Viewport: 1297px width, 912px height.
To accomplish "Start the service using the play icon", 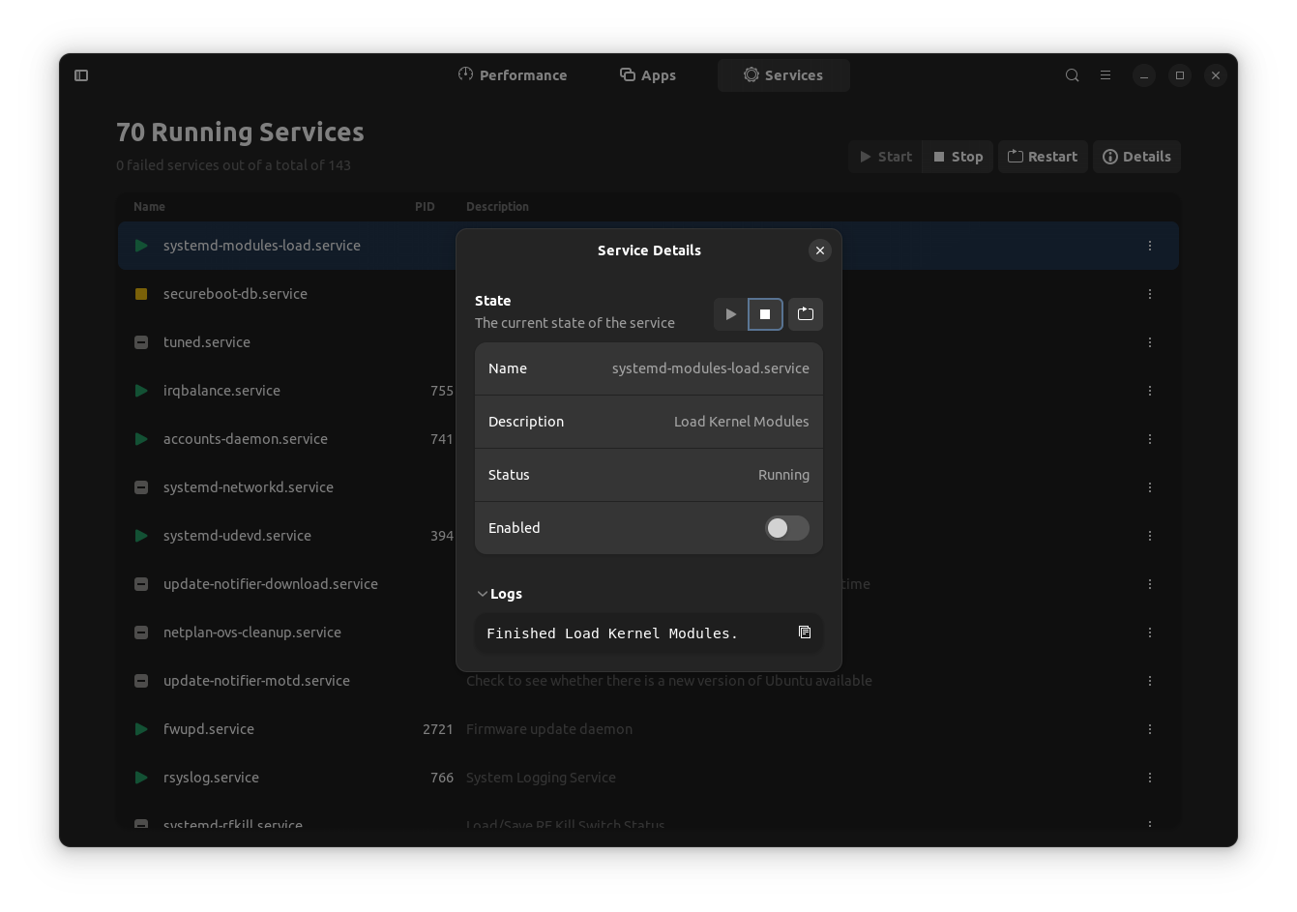I will pyautogui.click(x=730, y=313).
